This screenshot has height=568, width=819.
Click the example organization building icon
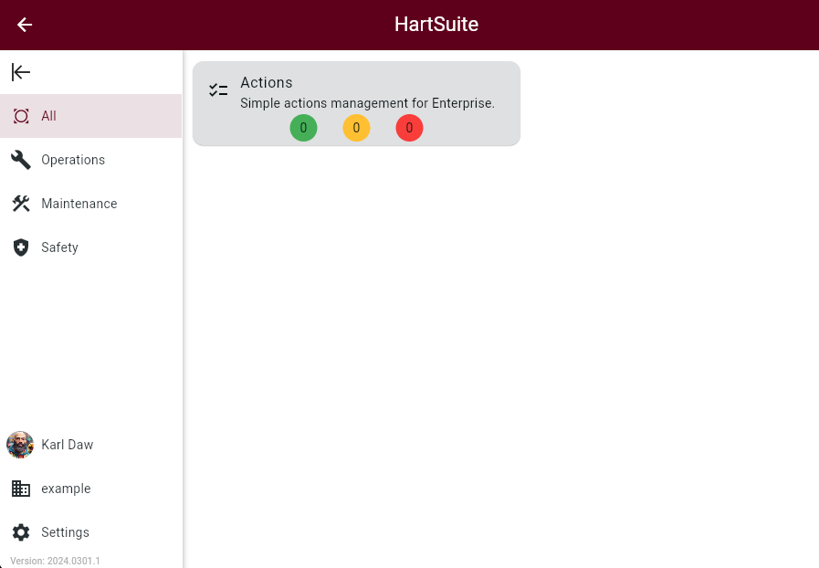[x=20, y=489]
